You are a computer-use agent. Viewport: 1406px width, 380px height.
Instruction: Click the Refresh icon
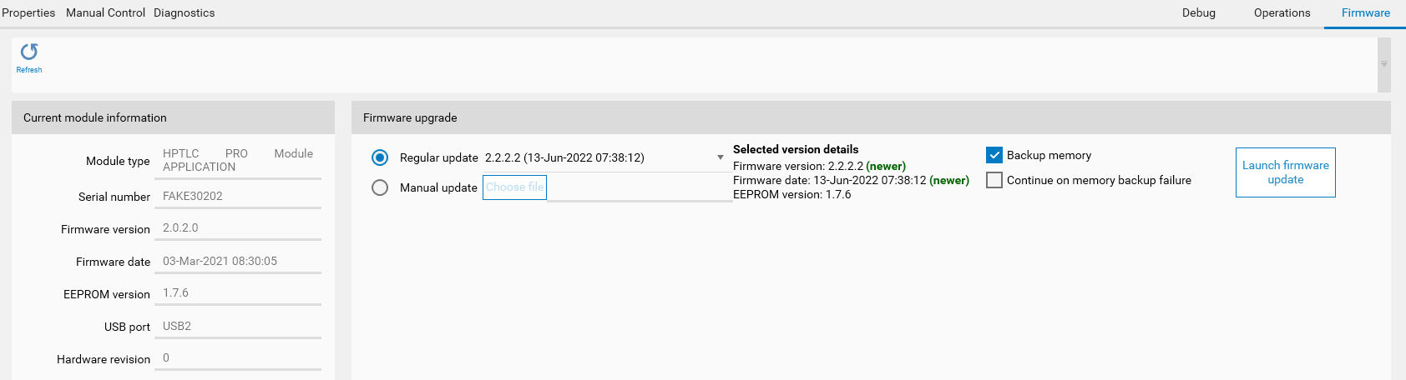coord(29,52)
